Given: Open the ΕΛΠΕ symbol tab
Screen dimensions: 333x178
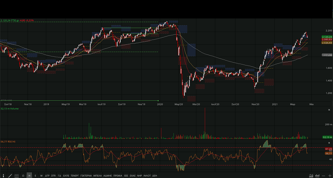Looking at the screenshot, I should [66, 176].
